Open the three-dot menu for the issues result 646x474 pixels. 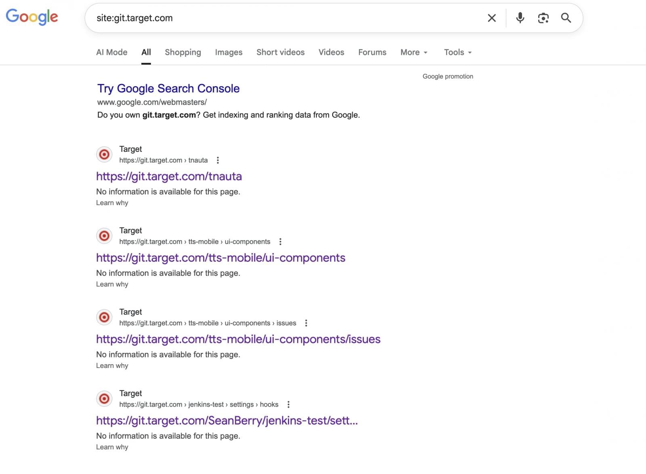coord(306,323)
